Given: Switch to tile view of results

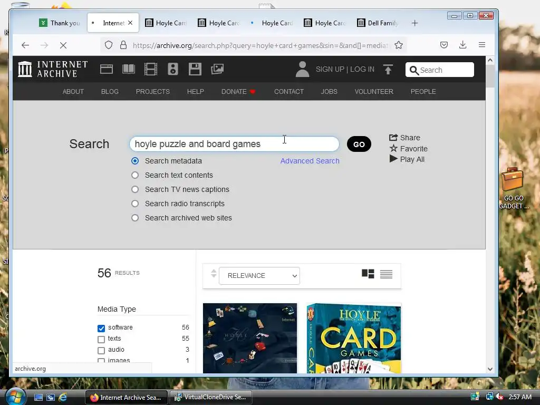Looking at the screenshot, I should pos(368,274).
